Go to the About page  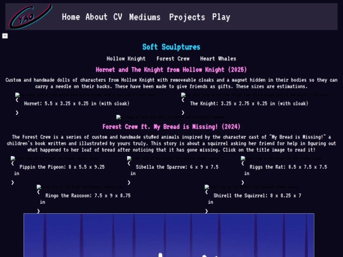[97, 17]
